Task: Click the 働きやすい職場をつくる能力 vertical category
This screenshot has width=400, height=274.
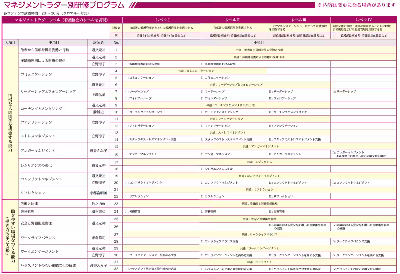Action: click(10, 236)
